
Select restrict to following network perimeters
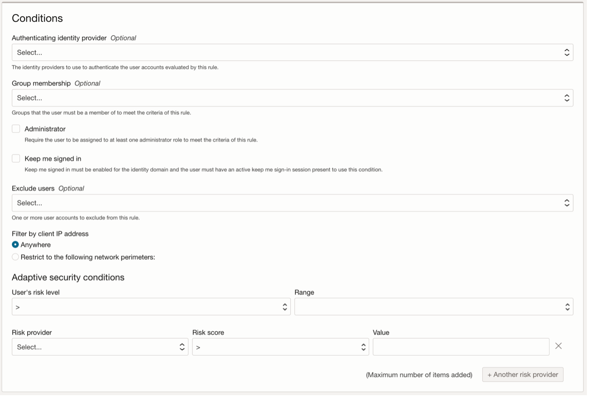pyautogui.click(x=14, y=256)
